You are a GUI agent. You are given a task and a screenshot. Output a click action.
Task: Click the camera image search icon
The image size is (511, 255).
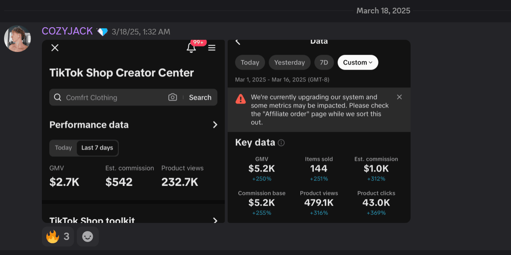tap(173, 97)
